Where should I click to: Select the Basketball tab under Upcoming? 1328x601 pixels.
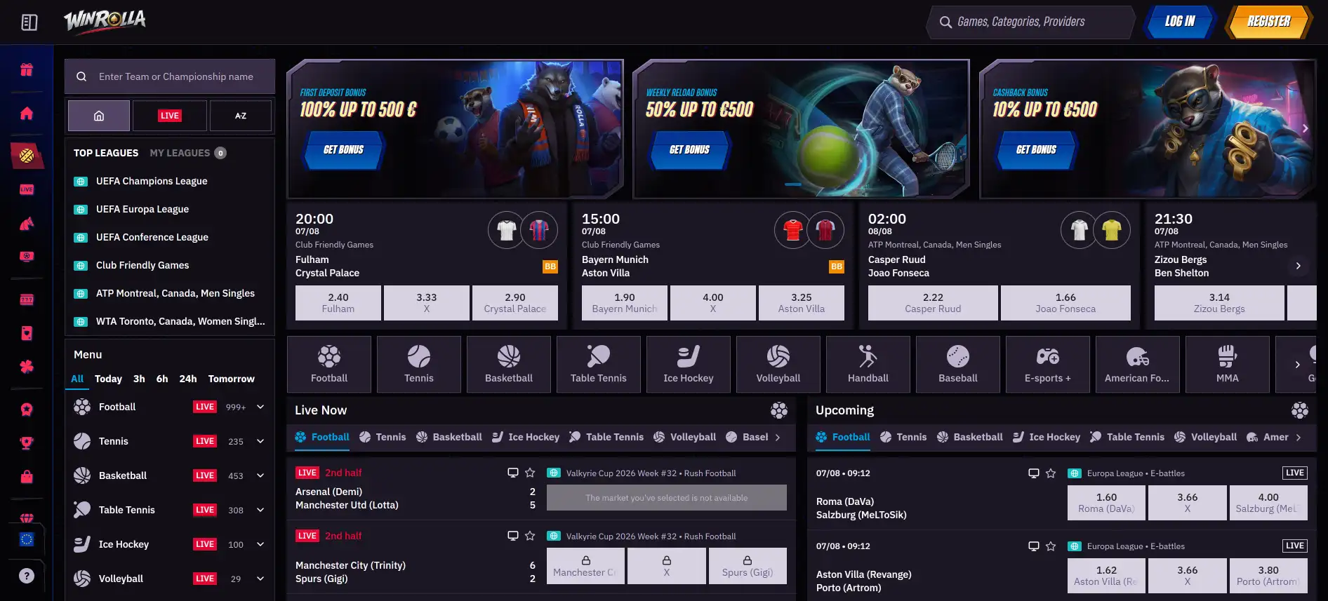click(x=969, y=437)
